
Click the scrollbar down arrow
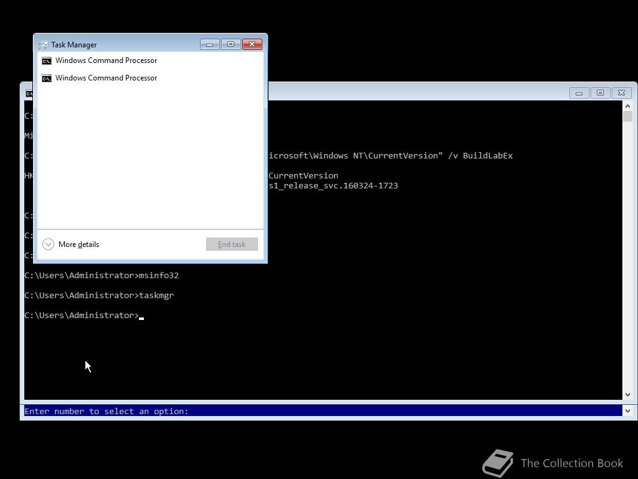[628, 394]
